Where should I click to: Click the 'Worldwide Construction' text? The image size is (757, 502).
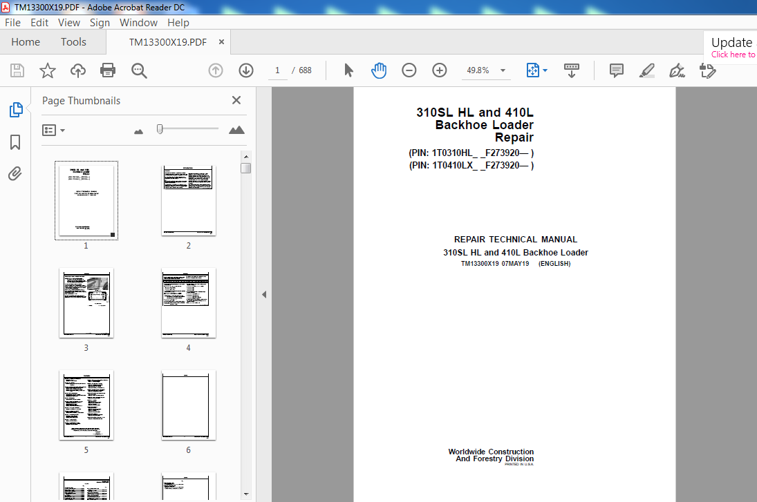(x=491, y=452)
